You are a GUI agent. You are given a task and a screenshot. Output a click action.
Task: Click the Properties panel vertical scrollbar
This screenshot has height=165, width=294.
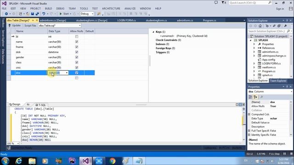(x=291, y=118)
